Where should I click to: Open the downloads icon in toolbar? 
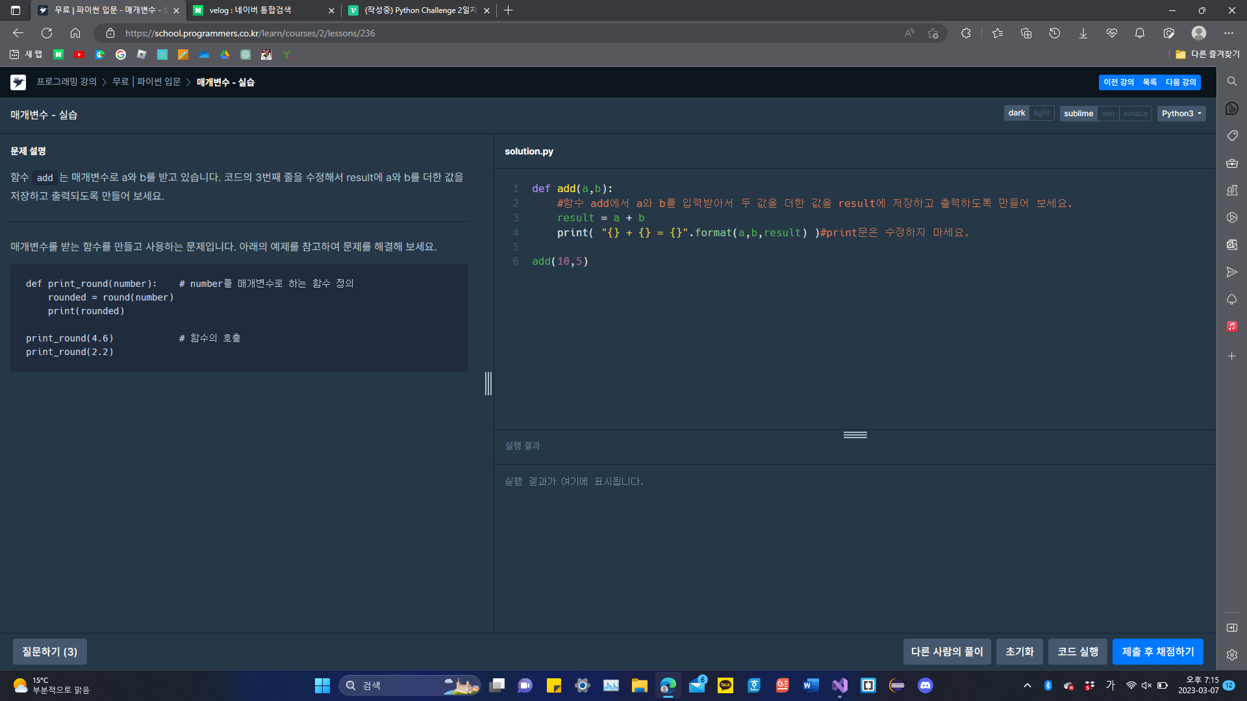(1083, 33)
